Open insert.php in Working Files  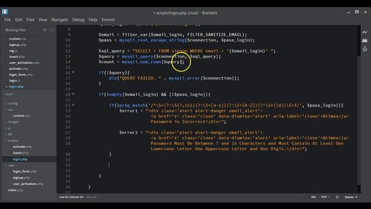coord(17,57)
